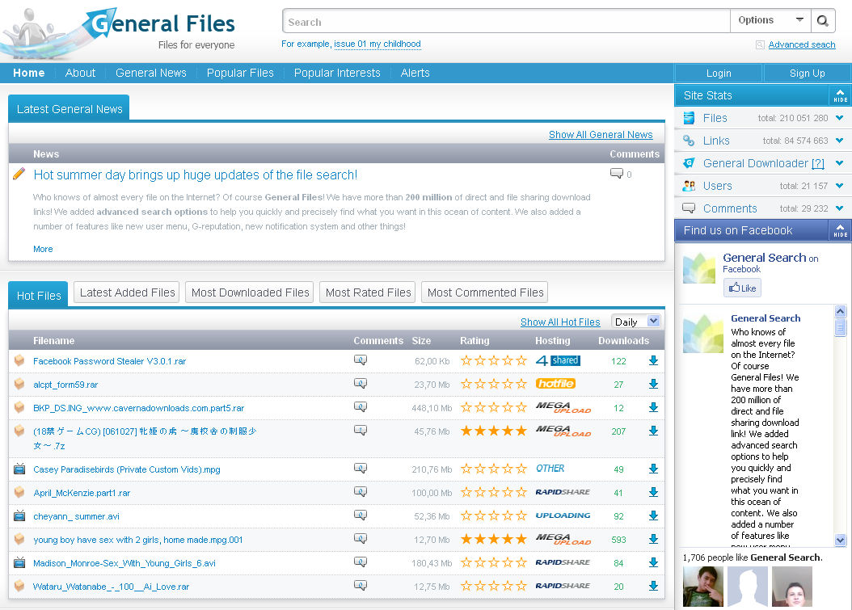852x610 pixels.
Task: Click download arrow for Casey Paradisebirds mpg
Action: pyautogui.click(x=653, y=469)
